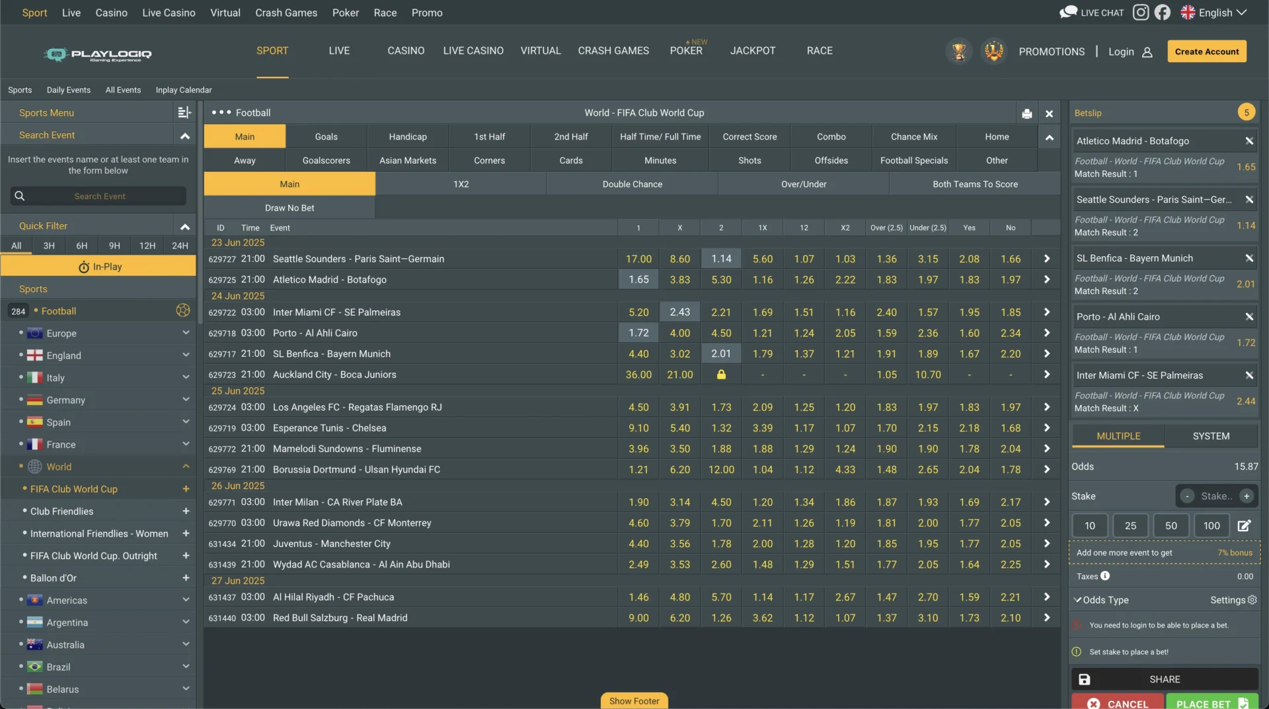
Task: Choose the 50 quick stake amount
Action: tap(1171, 526)
